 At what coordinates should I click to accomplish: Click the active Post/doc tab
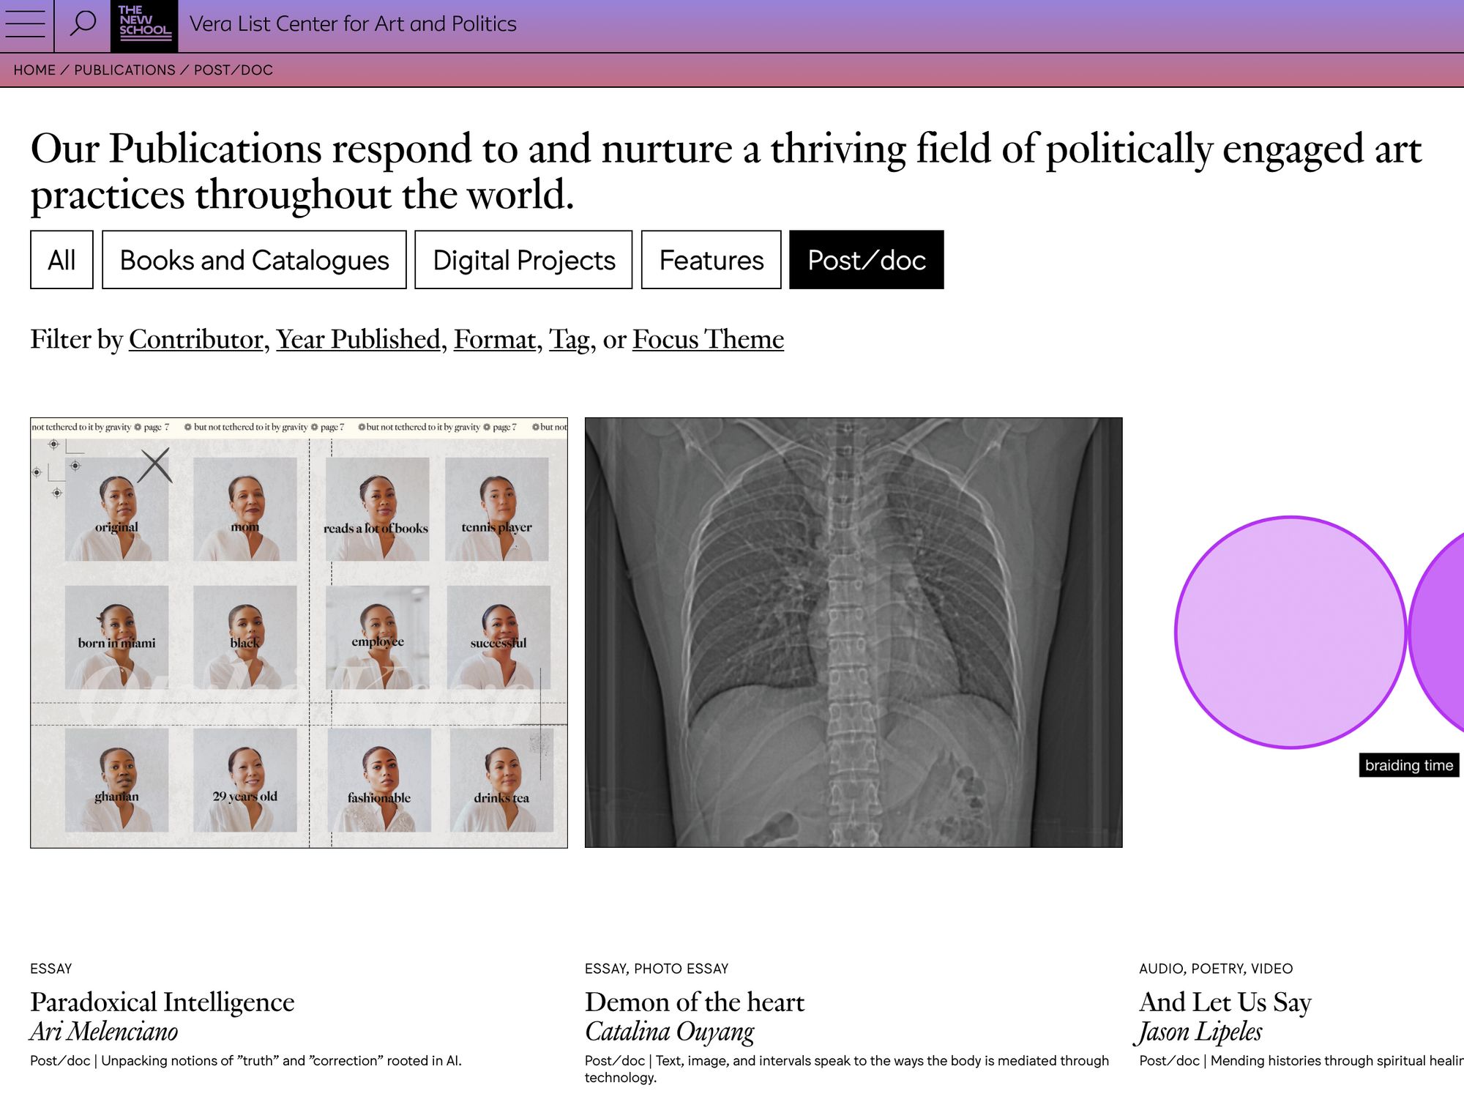[x=866, y=260]
